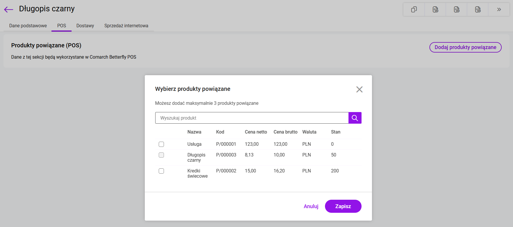
Task: Click the leftmost add-document toolbar icon
Action: 435,10
